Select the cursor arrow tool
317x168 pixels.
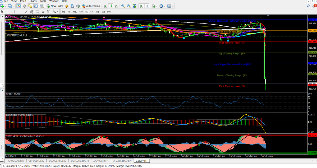coord(2,12)
